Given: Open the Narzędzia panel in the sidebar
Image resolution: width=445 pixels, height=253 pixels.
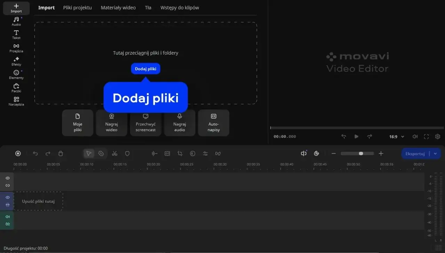Looking at the screenshot, I should coord(16,101).
